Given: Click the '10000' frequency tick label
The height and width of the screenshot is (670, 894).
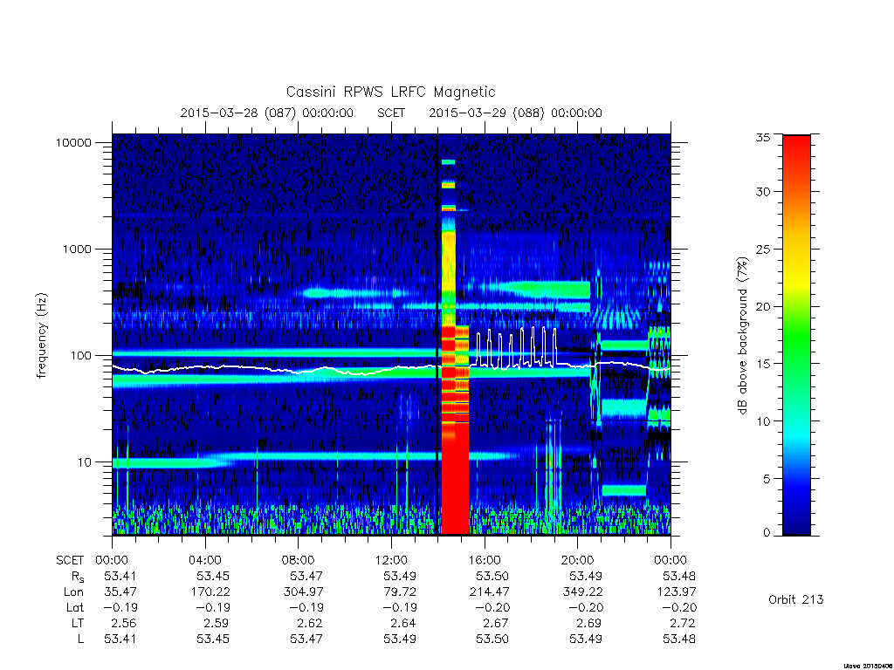Looking at the screenshot, I should click(x=73, y=142).
